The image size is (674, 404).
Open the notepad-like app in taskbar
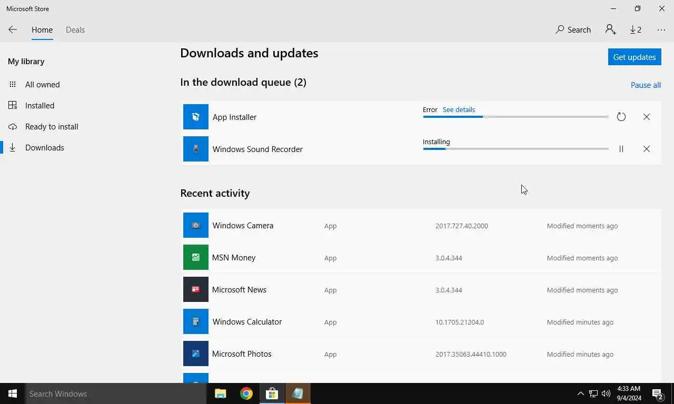pos(298,393)
